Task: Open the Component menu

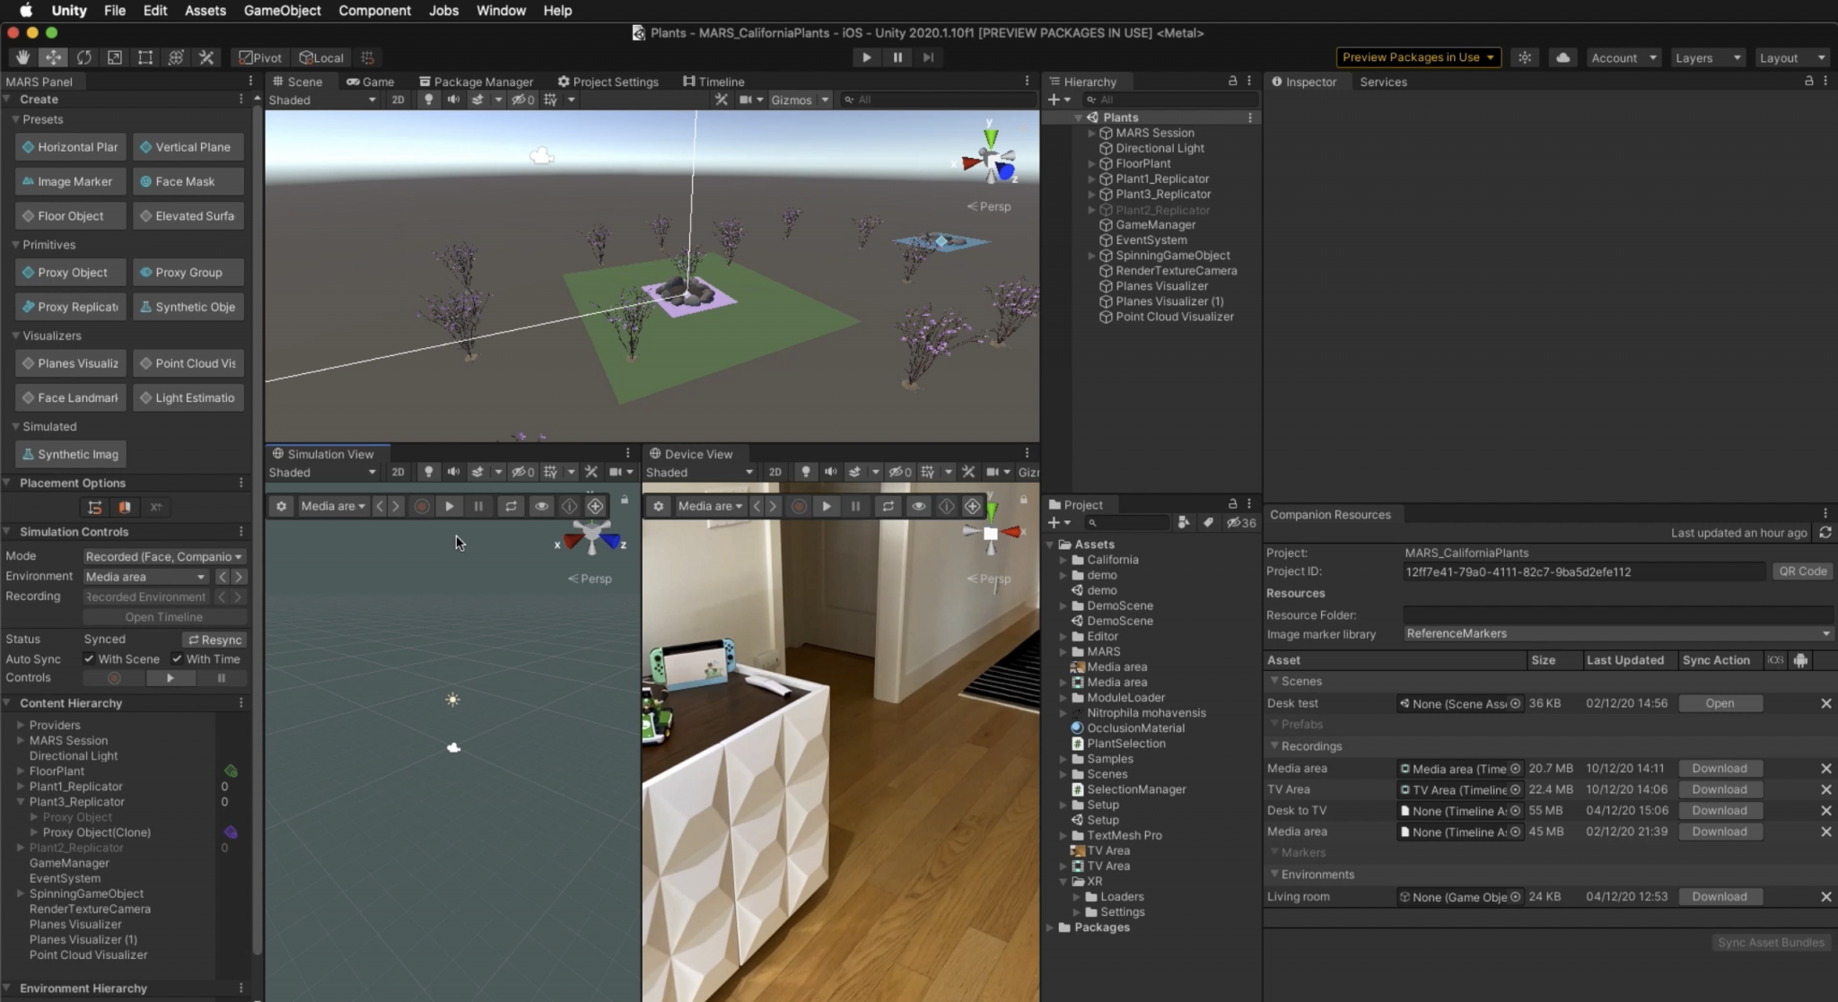Action: coord(374,11)
